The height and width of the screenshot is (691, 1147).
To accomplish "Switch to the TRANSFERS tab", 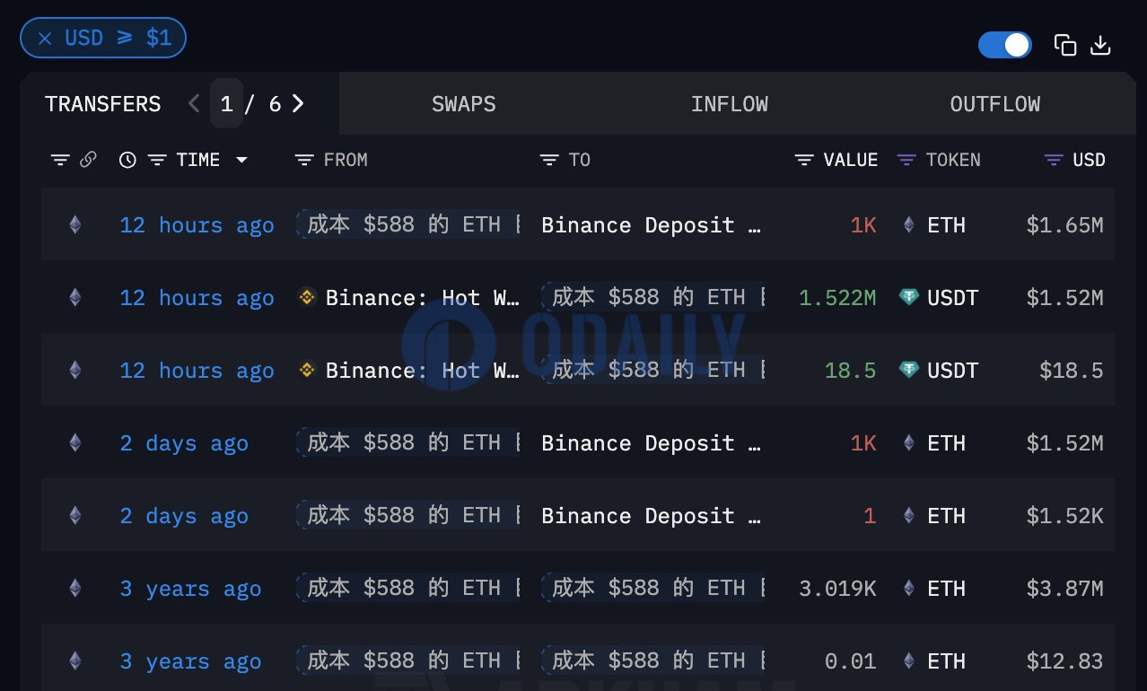I will [x=103, y=104].
